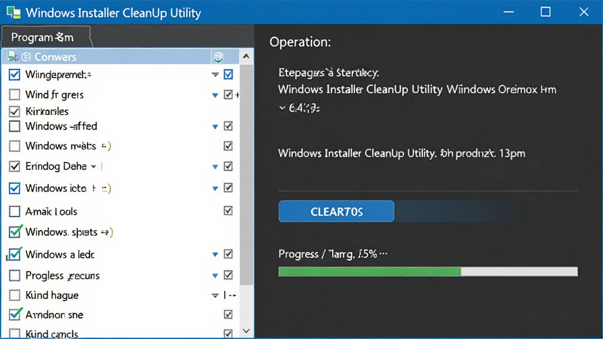Toggle right-side checkbox of Amaik Lools row

[228, 211]
